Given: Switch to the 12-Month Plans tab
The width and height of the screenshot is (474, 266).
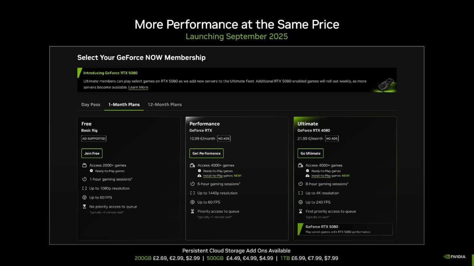Looking at the screenshot, I should (164, 105).
